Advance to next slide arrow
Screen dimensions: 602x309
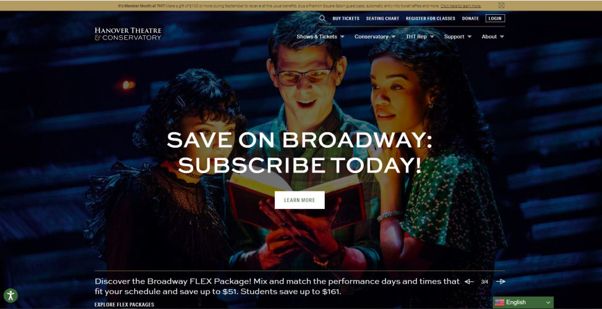pos(501,282)
